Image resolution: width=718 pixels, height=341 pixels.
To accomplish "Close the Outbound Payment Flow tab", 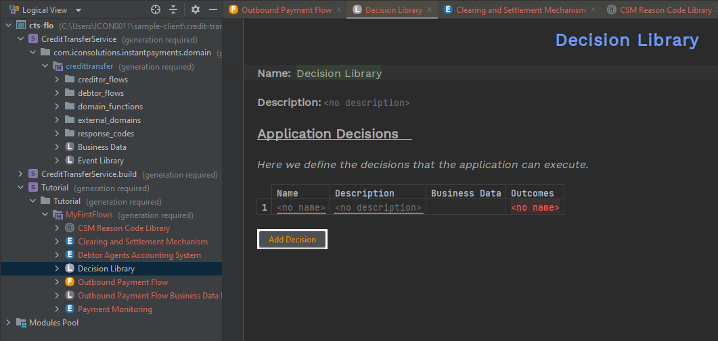I will point(339,10).
